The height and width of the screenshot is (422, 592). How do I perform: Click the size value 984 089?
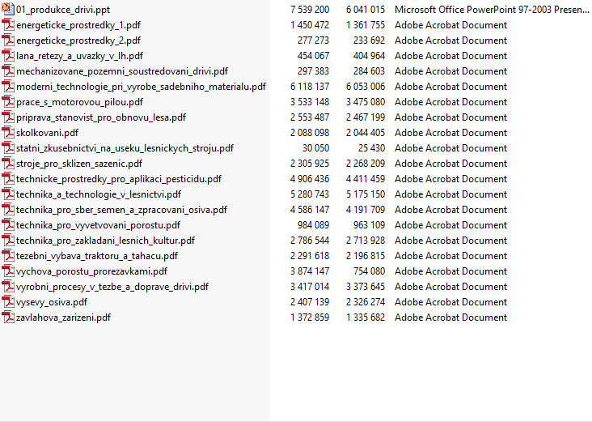313,225
